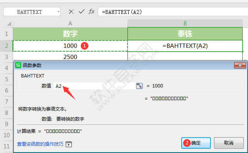
Task: Click the WPS S icon in dialog title
Action: [18, 65]
